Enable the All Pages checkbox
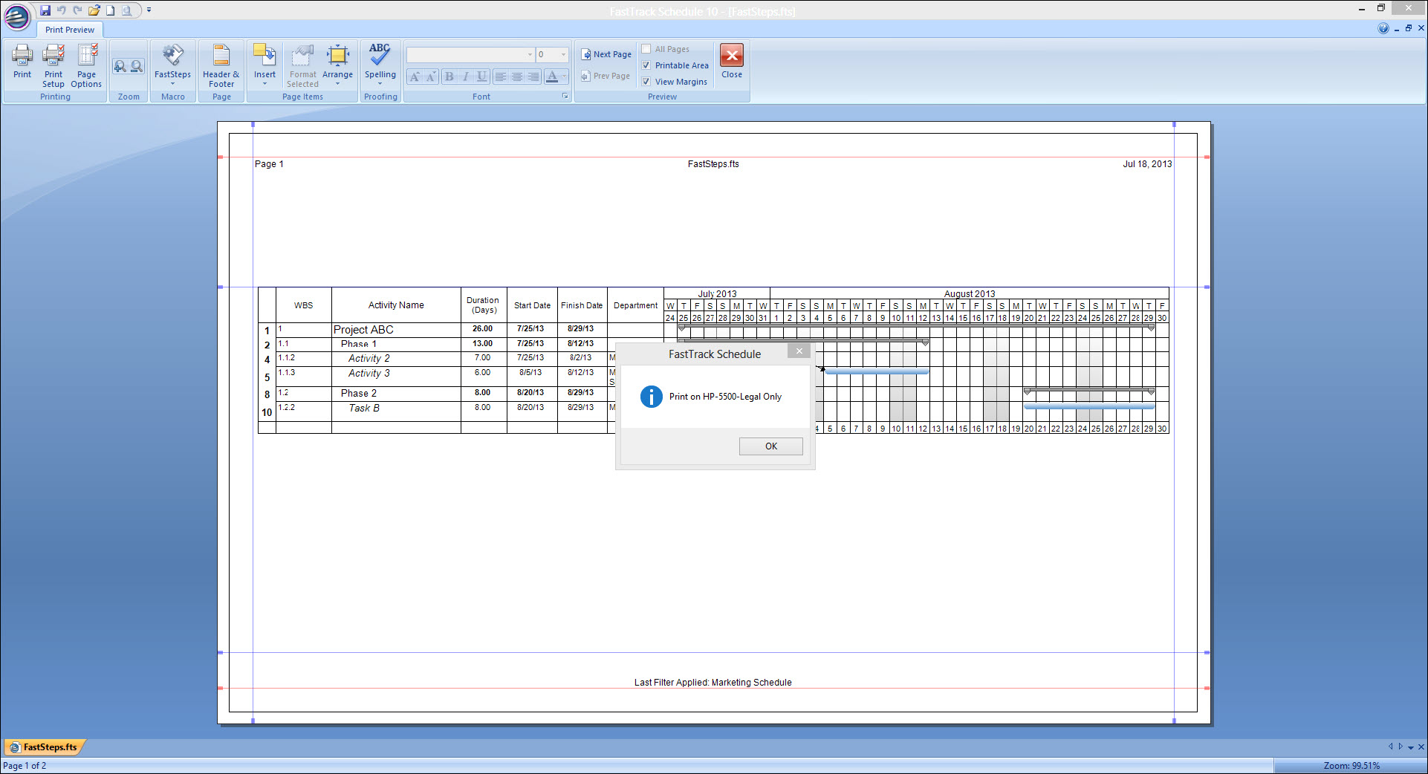 tap(646, 49)
